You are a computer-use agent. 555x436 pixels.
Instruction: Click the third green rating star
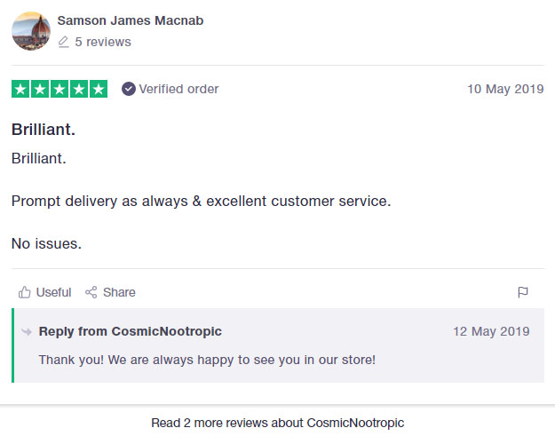[59, 89]
